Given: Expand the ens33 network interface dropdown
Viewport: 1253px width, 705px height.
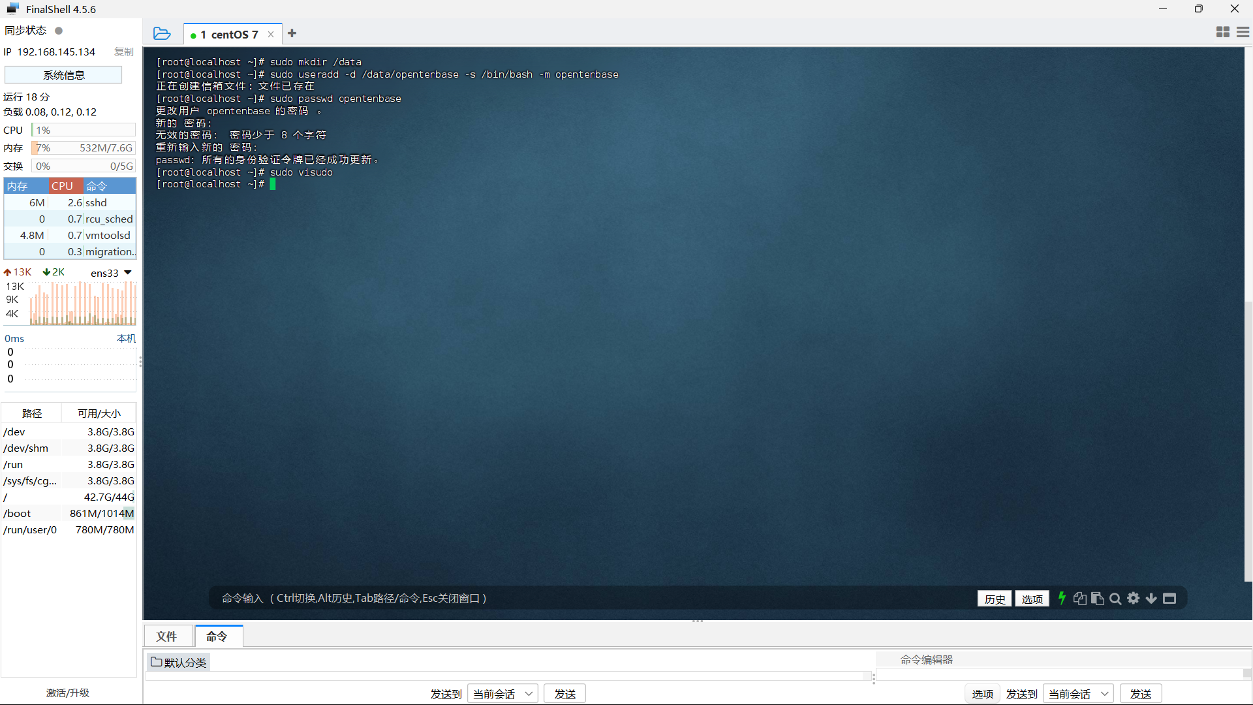Looking at the screenshot, I should [128, 272].
